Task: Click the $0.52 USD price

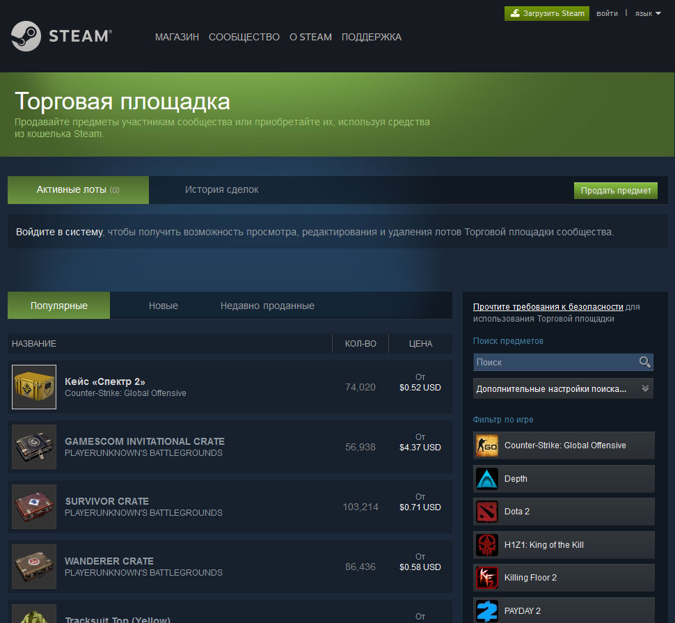Action: [420, 388]
